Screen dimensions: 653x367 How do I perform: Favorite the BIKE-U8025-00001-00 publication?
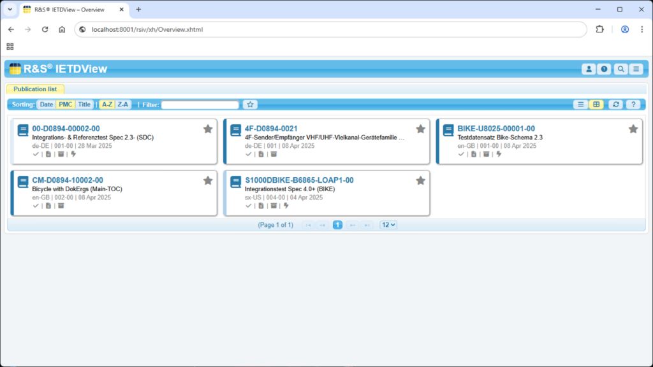(x=633, y=128)
